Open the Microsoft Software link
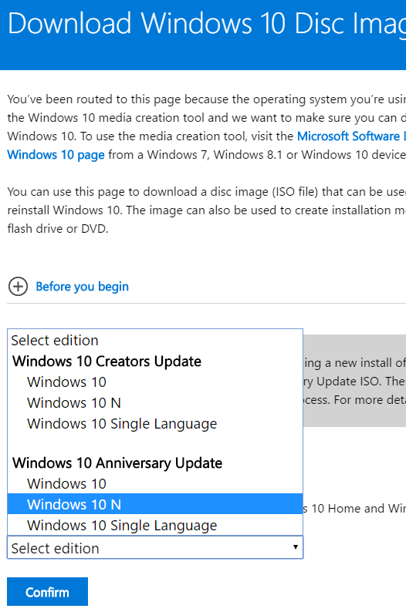The width and height of the screenshot is (406, 612). pos(351,136)
